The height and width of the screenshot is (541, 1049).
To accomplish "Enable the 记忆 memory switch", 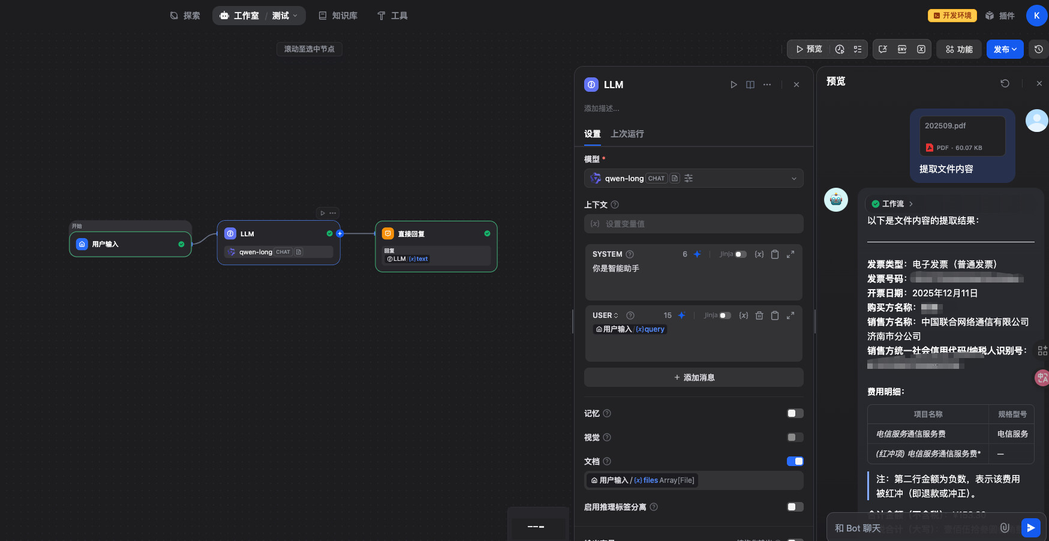I will [x=795, y=413].
